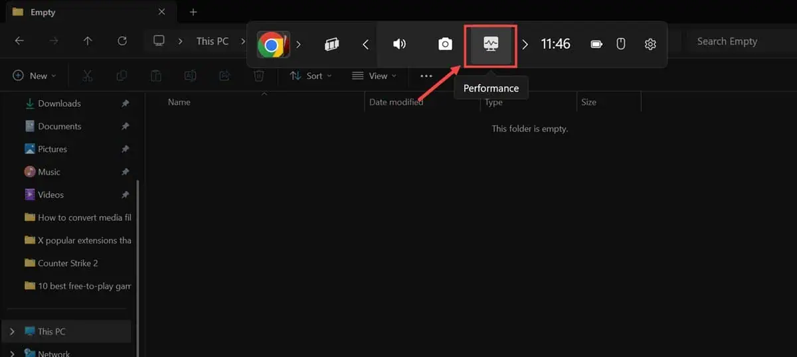Open the Game Bar widget menu icon
The width and height of the screenshot is (797, 357).
point(331,44)
